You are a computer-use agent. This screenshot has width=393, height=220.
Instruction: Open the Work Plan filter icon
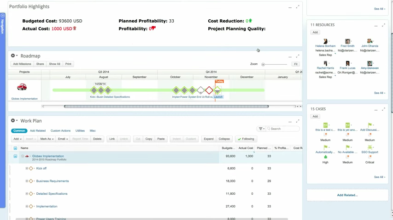[261, 129]
